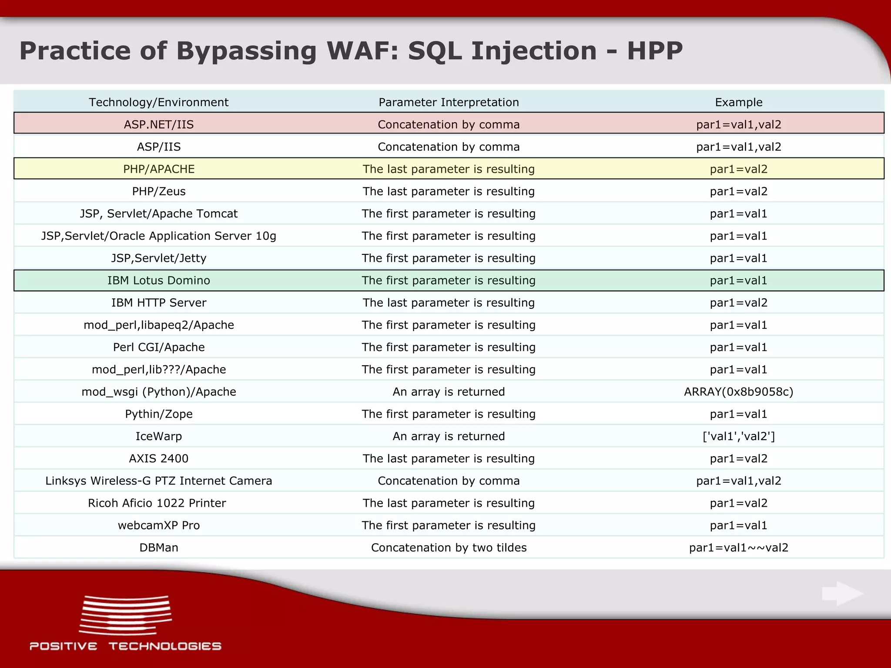Click the green IBM Lotus Domino row
The width and height of the screenshot is (891, 668).
tap(158, 281)
